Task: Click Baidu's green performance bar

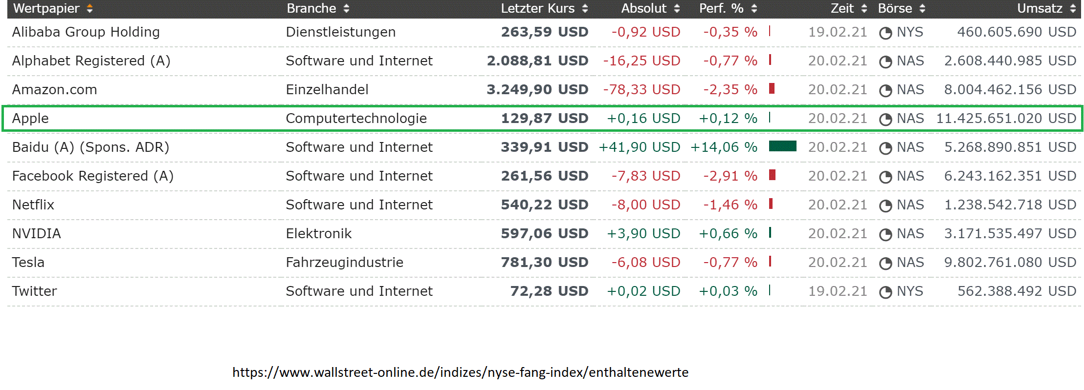Action: [x=782, y=146]
